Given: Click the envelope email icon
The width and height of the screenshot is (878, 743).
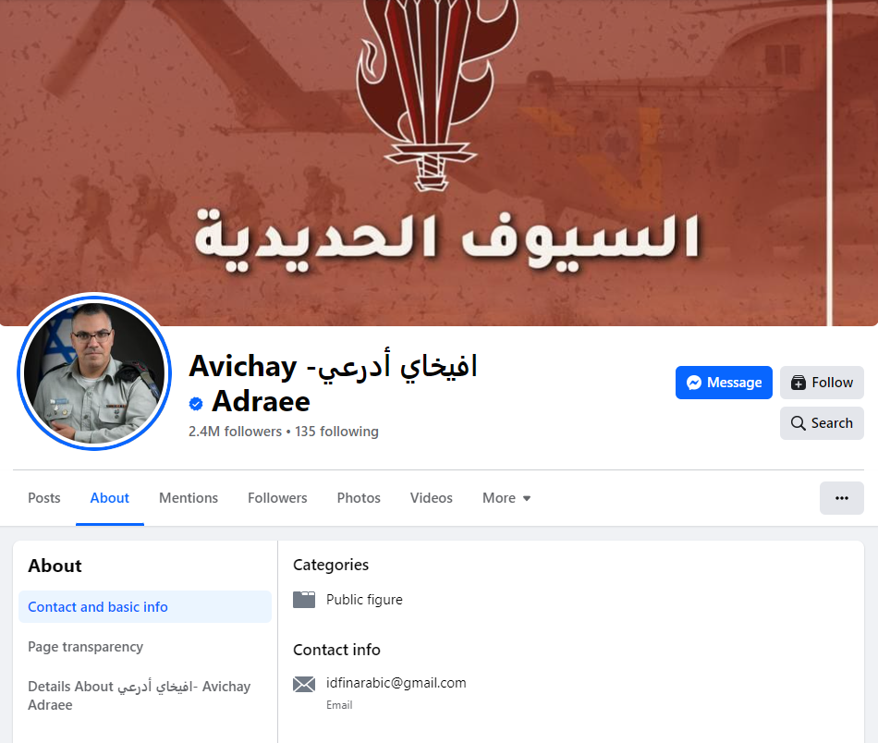Looking at the screenshot, I should (x=304, y=684).
